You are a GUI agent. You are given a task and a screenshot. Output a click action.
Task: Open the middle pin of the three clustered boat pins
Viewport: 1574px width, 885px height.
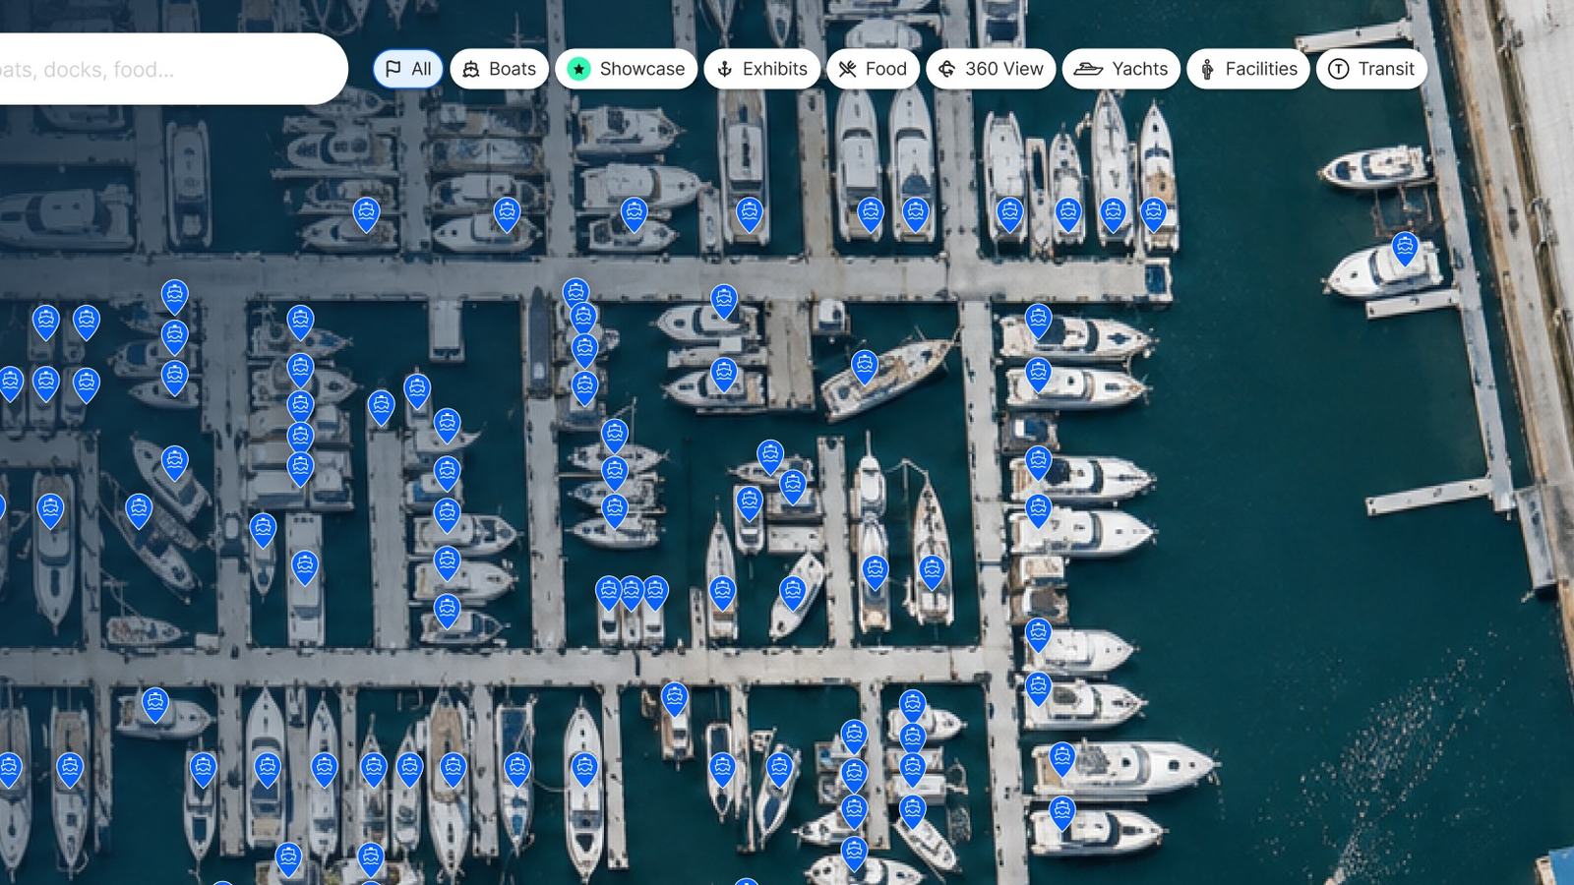pyautogui.click(x=632, y=593)
